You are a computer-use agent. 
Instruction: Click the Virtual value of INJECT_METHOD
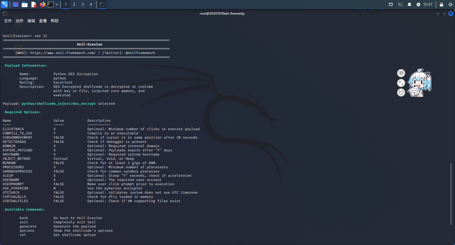pyautogui.click(x=61, y=159)
